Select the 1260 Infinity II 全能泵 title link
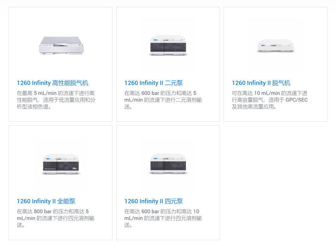The height and width of the screenshot is (250, 336). coord(46,201)
